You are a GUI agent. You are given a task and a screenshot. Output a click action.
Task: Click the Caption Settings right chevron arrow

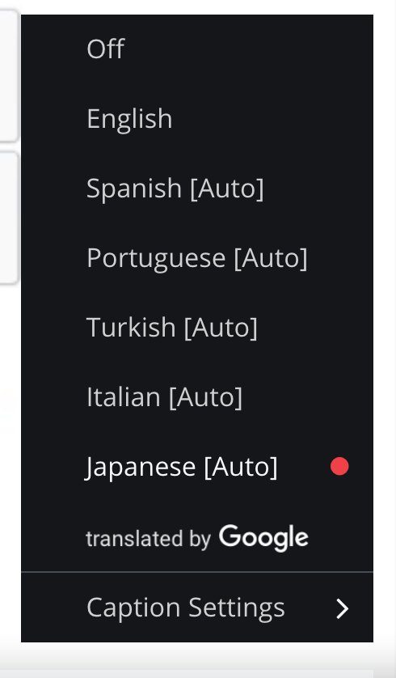[343, 608]
